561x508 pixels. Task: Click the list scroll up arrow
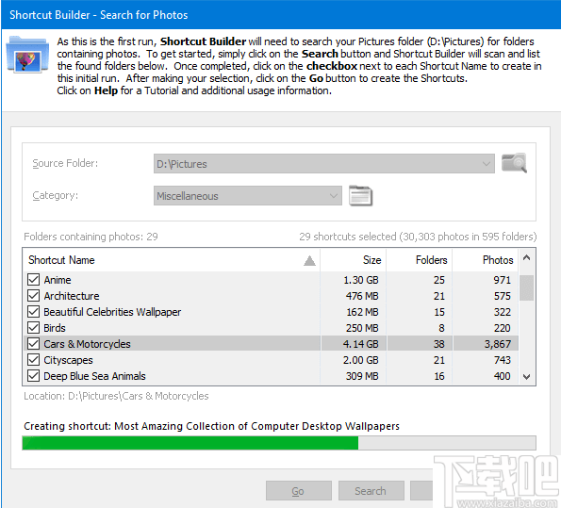pyautogui.click(x=527, y=258)
